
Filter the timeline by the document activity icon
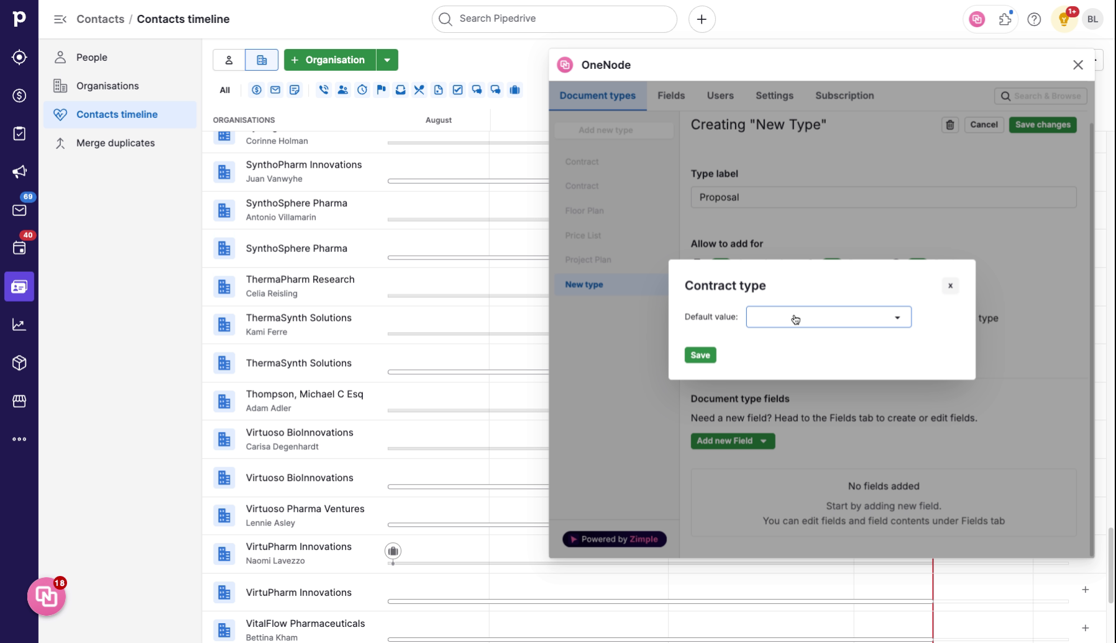pyautogui.click(x=439, y=90)
